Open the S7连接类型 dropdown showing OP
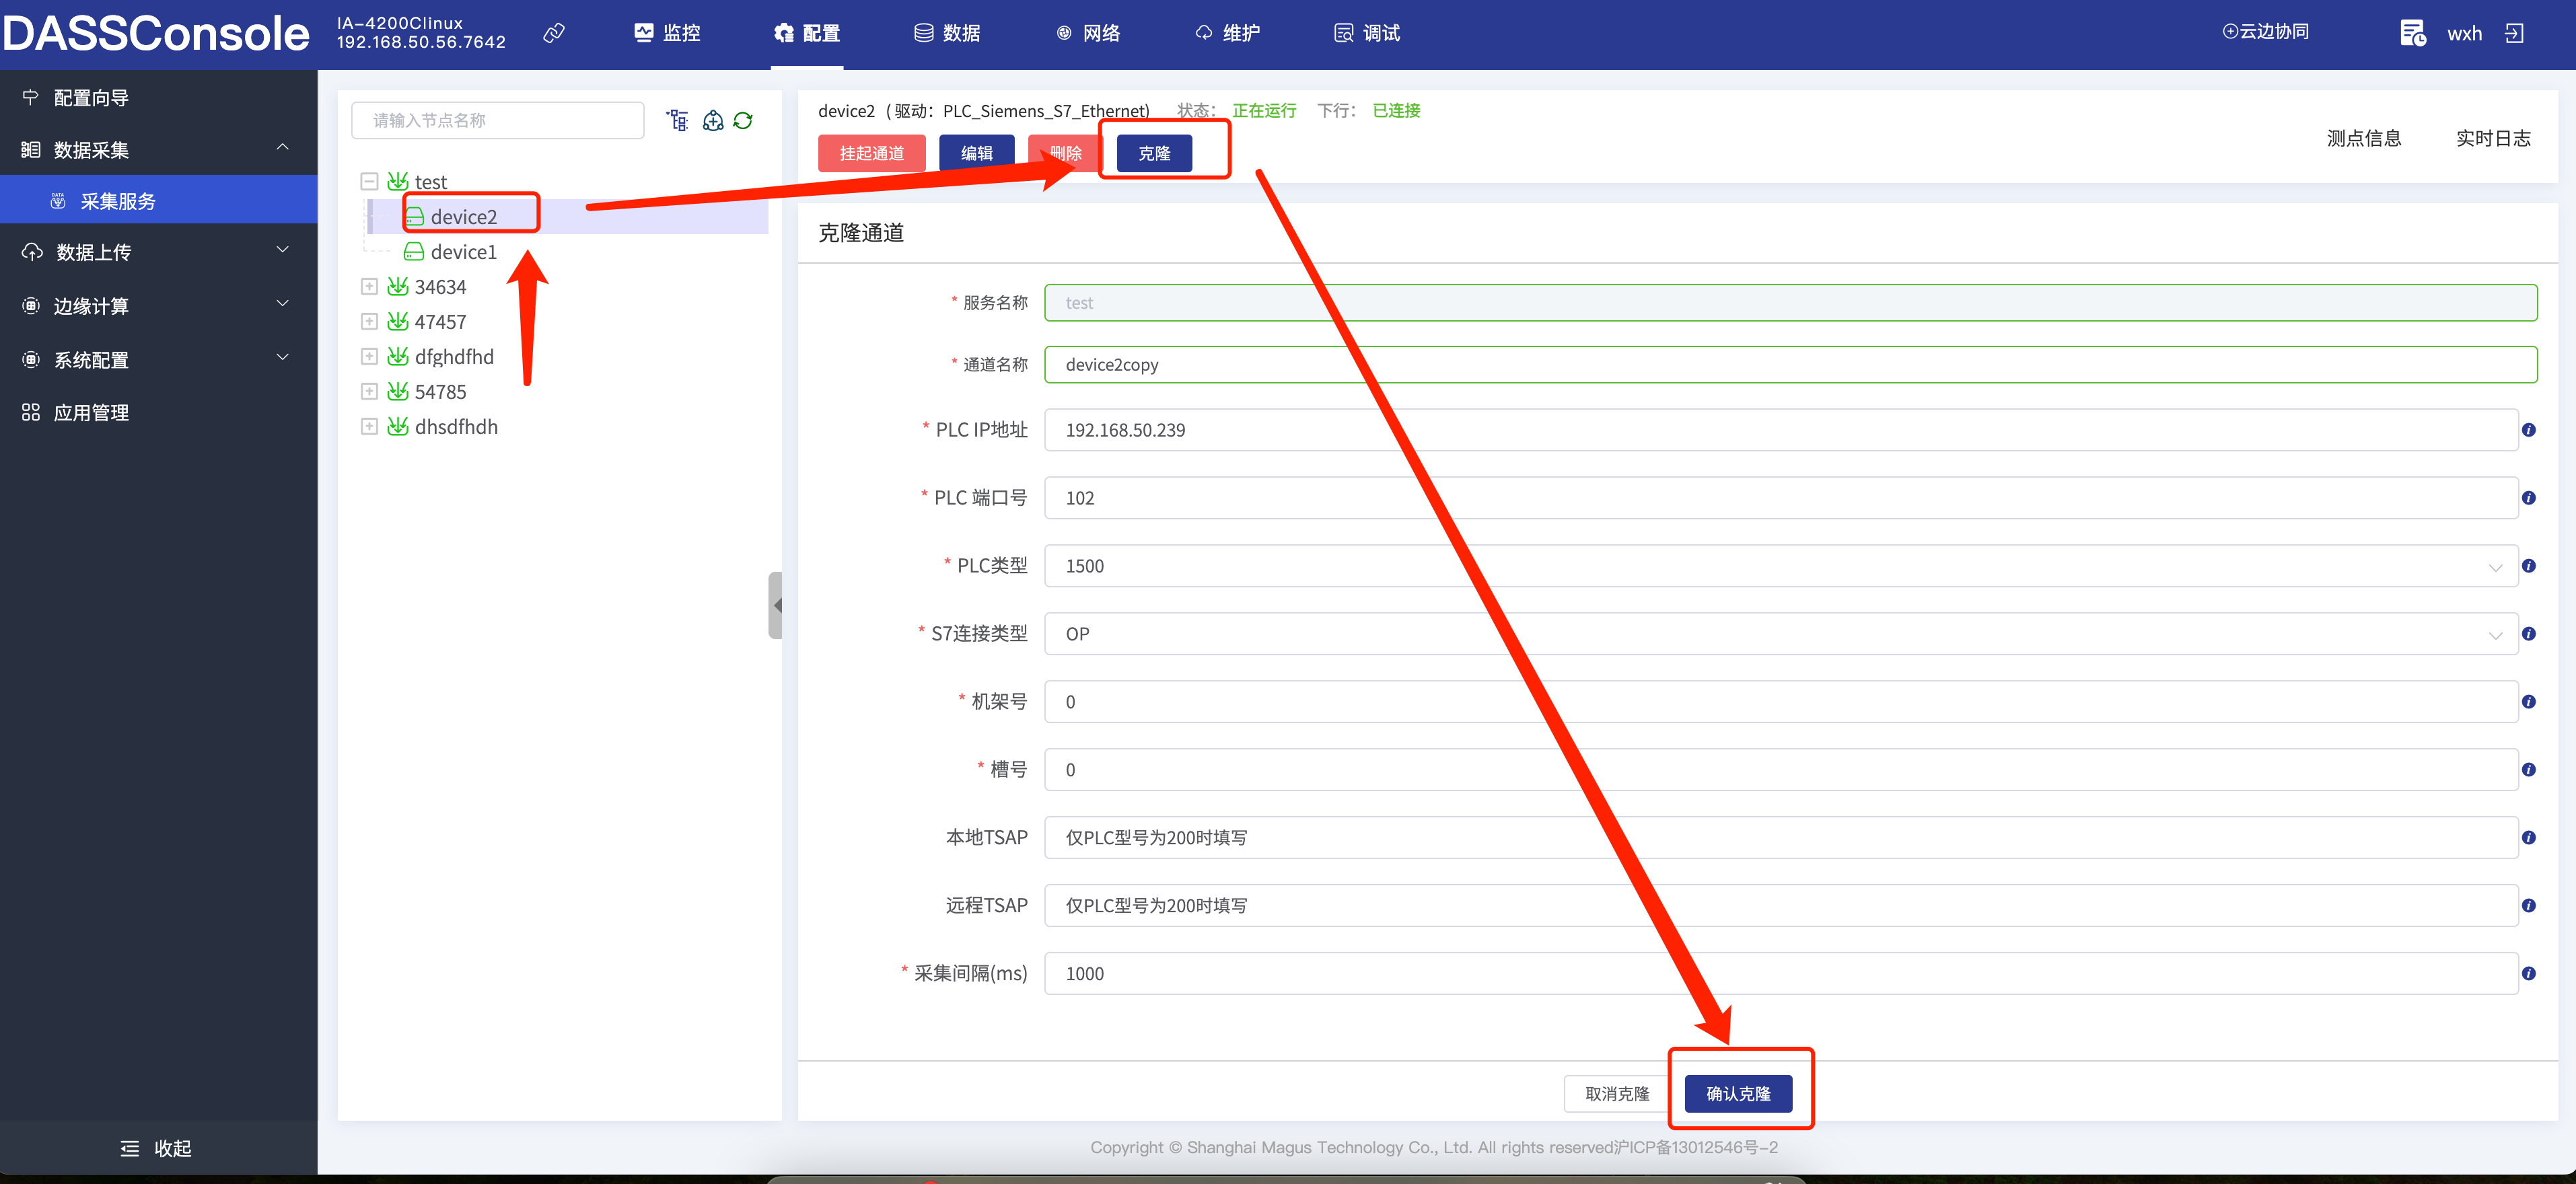Image resolution: width=2576 pixels, height=1184 pixels. 1781,634
